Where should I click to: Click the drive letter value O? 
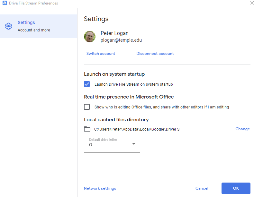pyautogui.click(x=91, y=145)
